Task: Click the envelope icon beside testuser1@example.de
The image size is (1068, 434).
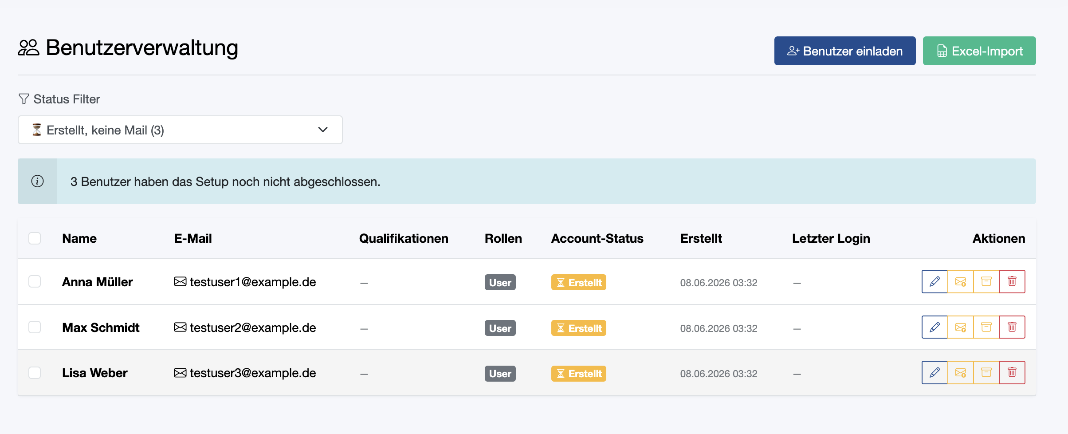Action: click(x=180, y=282)
